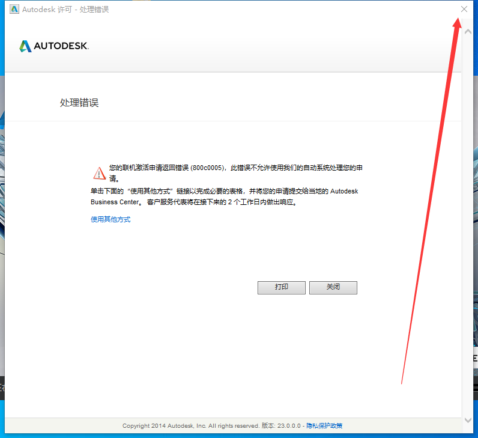Image resolution: width=478 pixels, height=438 pixels.
Task: Click the 打印 (Print) button
Action: click(x=282, y=287)
